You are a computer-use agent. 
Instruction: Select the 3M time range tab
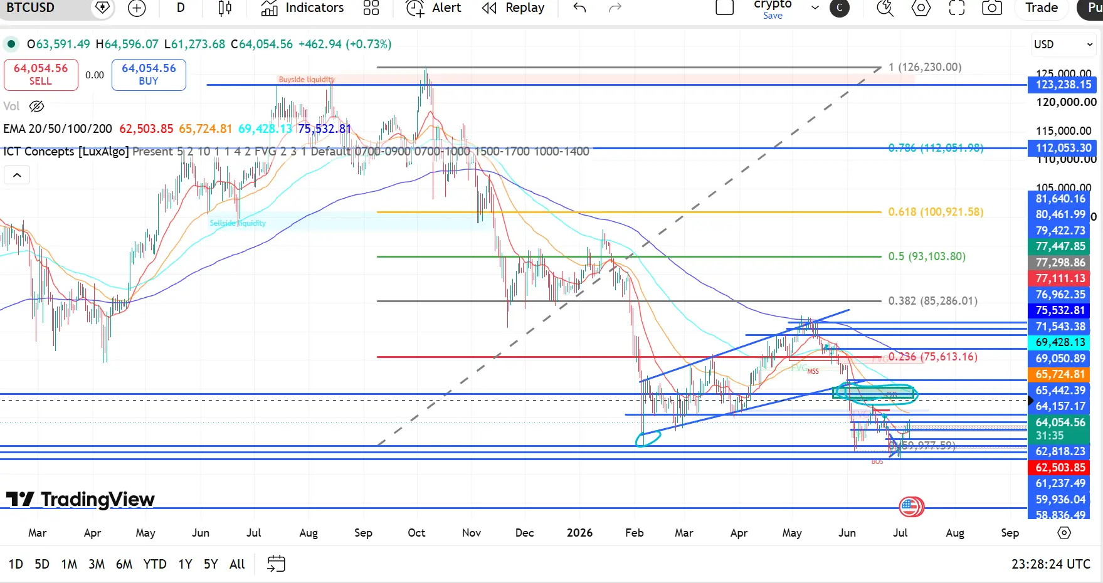point(97,564)
